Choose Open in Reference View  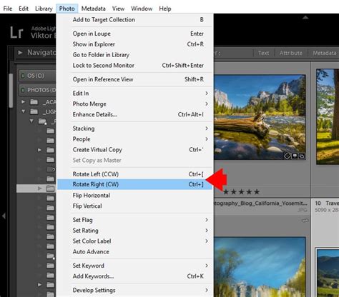134,79
